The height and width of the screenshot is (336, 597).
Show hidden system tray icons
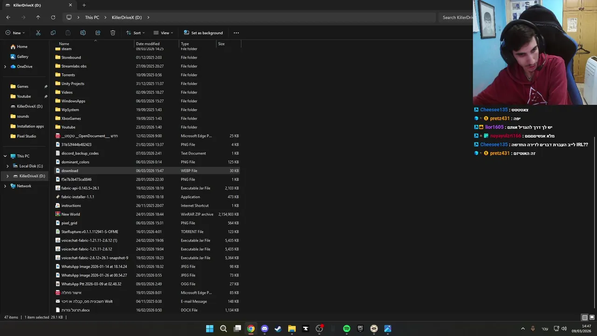523,329
